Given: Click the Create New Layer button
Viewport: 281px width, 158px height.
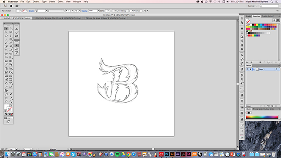Looking at the screenshot, I should (x=272, y=106).
